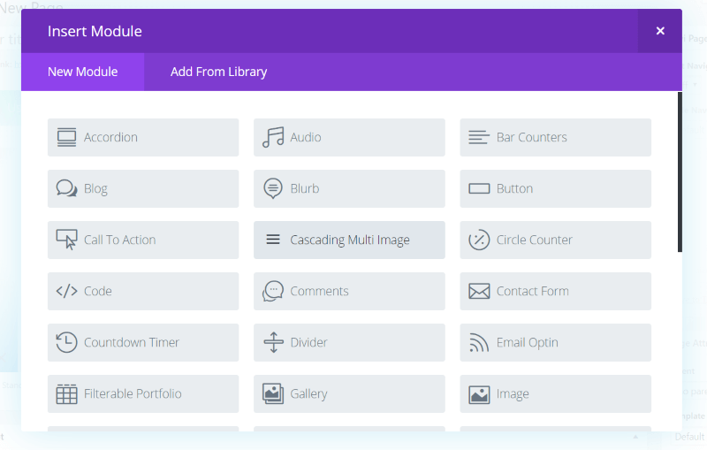The height and width of the screenshot is (450, 707).
Task: Click the Code angle brackets icon
Action: click(67, 291)
